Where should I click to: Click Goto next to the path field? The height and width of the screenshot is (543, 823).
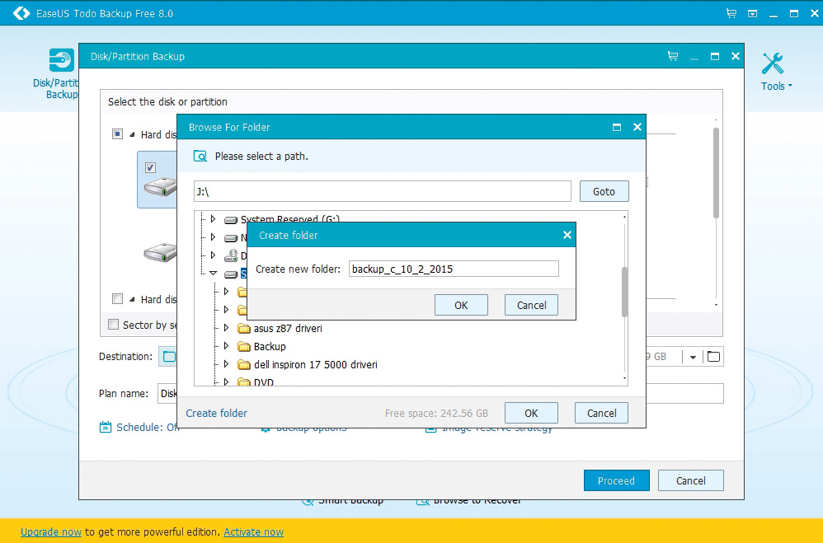coord(604,191)
